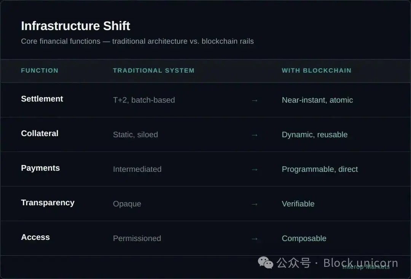Select the TRADITIONAL SYSTEM column header
This screenshot has width=411, height=279.
click(x=153, y=71)
